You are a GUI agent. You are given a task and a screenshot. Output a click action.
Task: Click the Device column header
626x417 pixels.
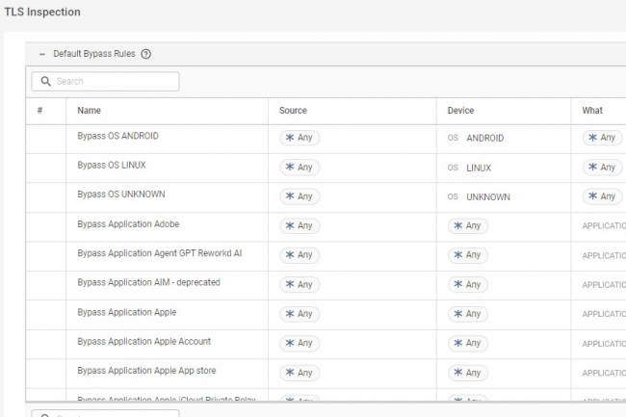pyautogui.click(x=460, y=111)
